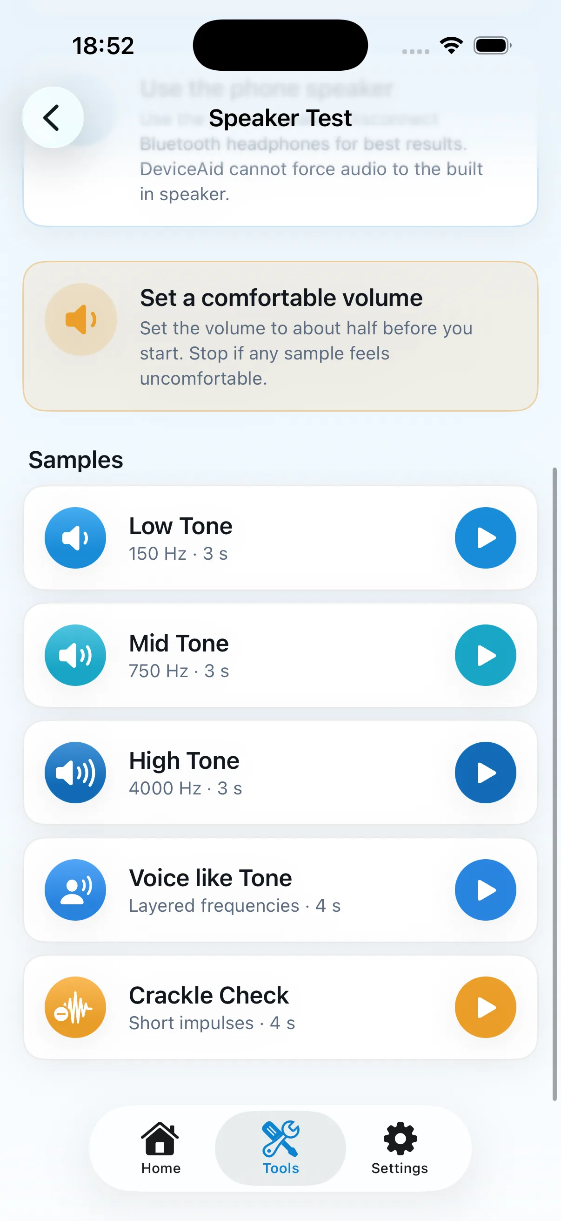This screenshot has height=1221, width=561.
Task: Tap the Voice like Tone person icon
Action: 75,890
